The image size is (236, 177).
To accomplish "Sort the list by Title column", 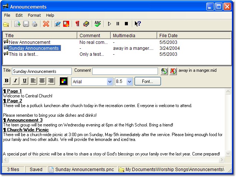I will click(x=40, y=36).
